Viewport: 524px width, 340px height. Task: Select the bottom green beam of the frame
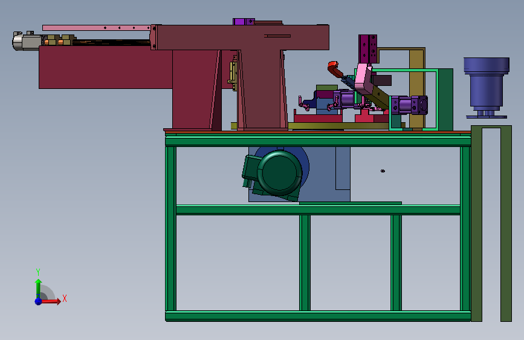[318, 316]
